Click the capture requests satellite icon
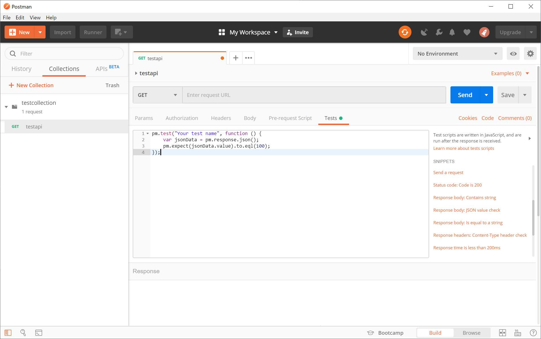Screen dimensions: 541x339 (424, 32)
